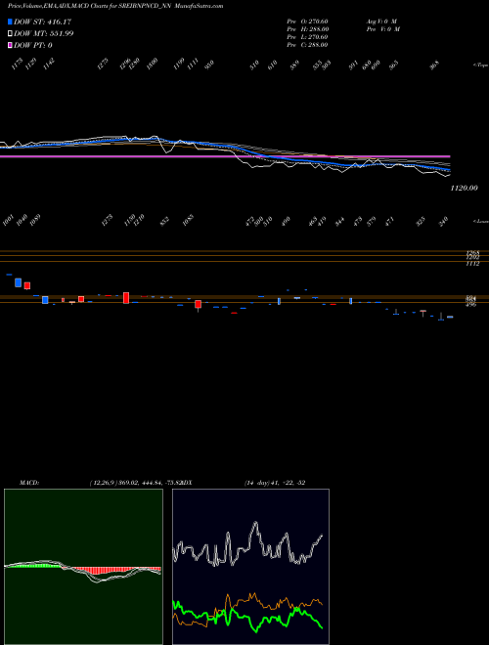Viewport: 489px width, 645px height.
Task: Click the white DOW MT legend swatch
Action: pyautogui.click(x=10, y=33)
